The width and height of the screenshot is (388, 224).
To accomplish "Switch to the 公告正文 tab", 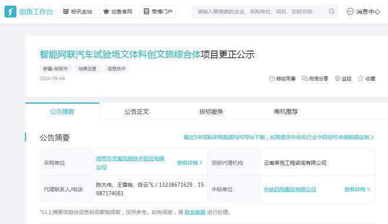I will pos(136,111).
